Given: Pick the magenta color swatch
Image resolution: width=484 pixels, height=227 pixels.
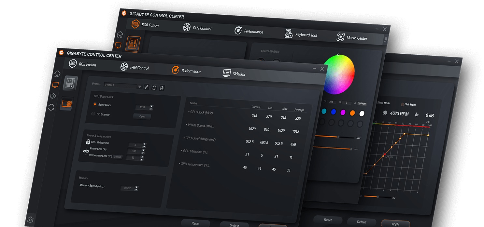Looking at the screenshot, I should pos(343,113).
